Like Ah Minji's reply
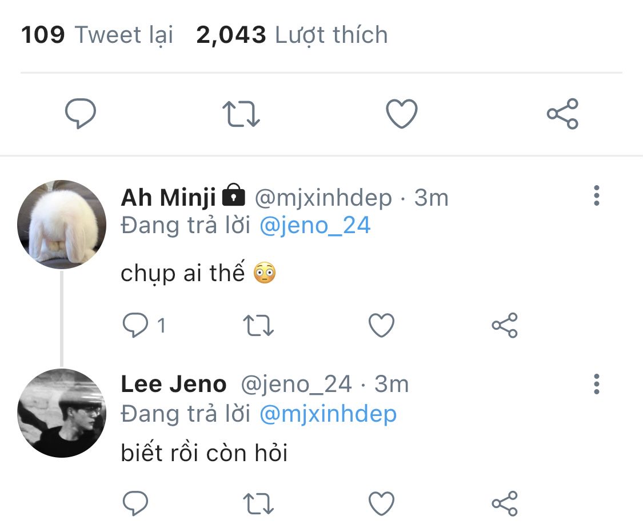 tap(381, 326)
